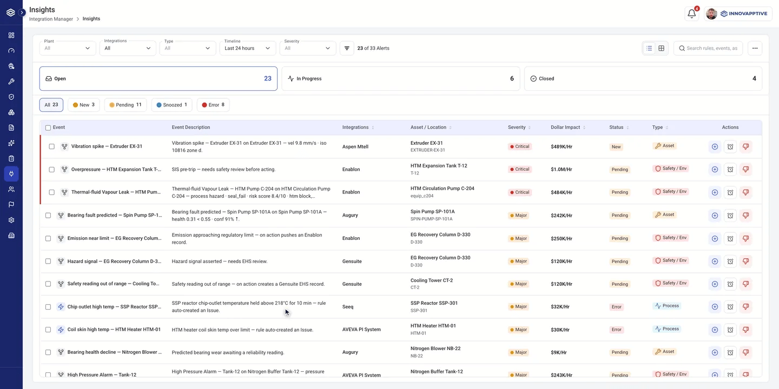This screenshot has height=389, width=779.
Task: Filter alerts by the Snoozed chip
Action: pos(172,105)
